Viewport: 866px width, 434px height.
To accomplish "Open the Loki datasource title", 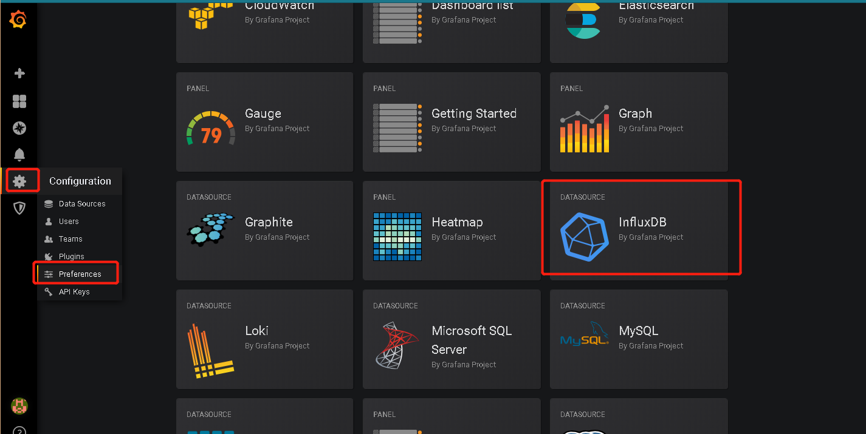I will coord(256,331).
